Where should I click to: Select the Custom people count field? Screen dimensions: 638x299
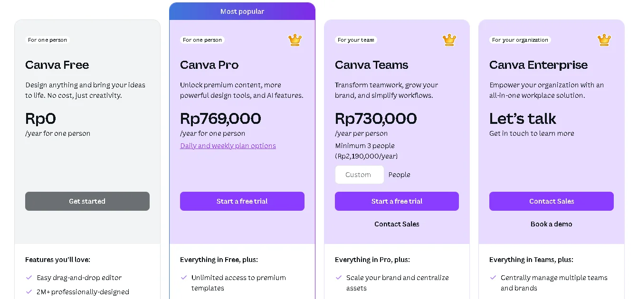pyautogui.click(x=359, y=175)
